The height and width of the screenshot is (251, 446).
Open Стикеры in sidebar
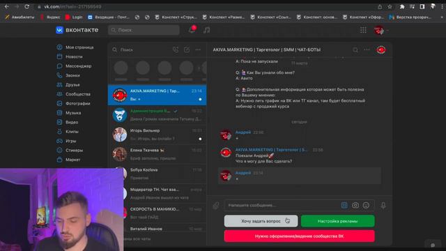tap(70, 151)
